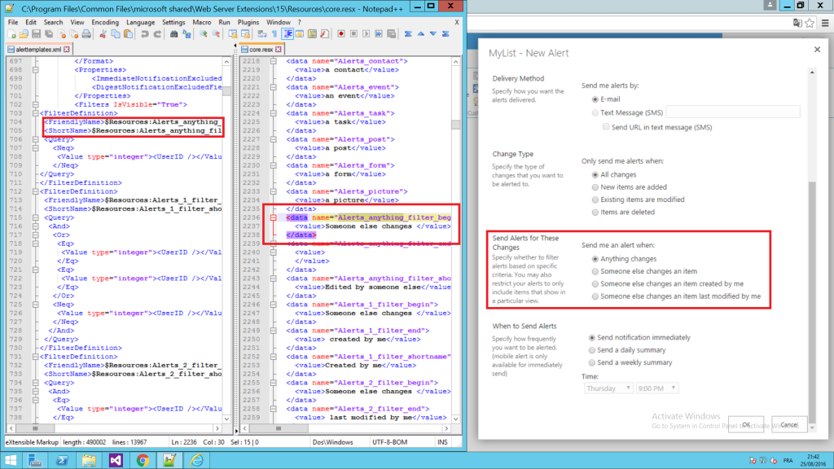Cut selection with scissors icon
834x469 pixels.
pos(103,34)
